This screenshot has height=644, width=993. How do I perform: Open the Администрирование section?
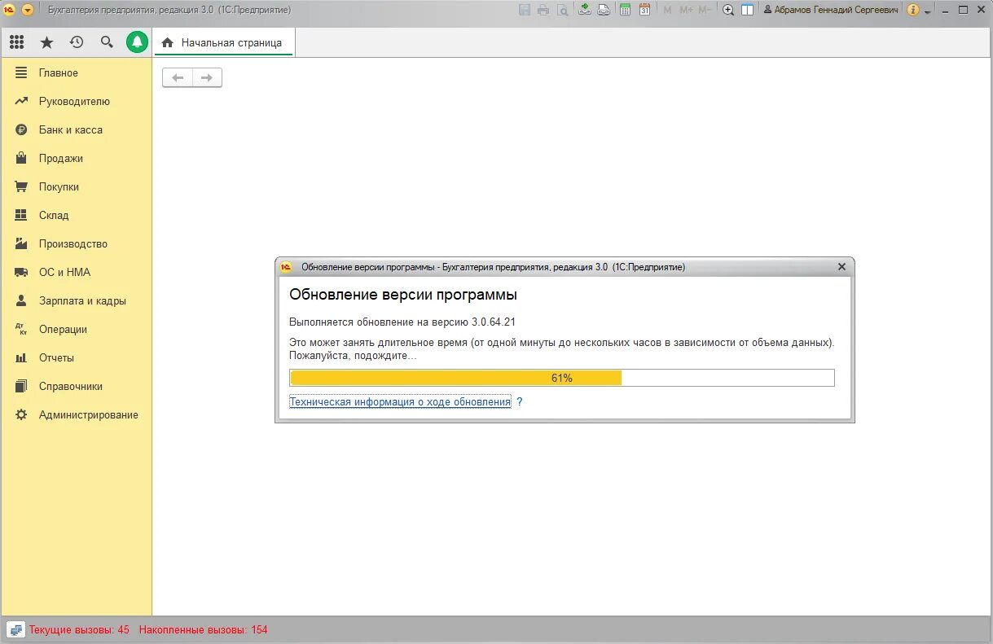77,414
